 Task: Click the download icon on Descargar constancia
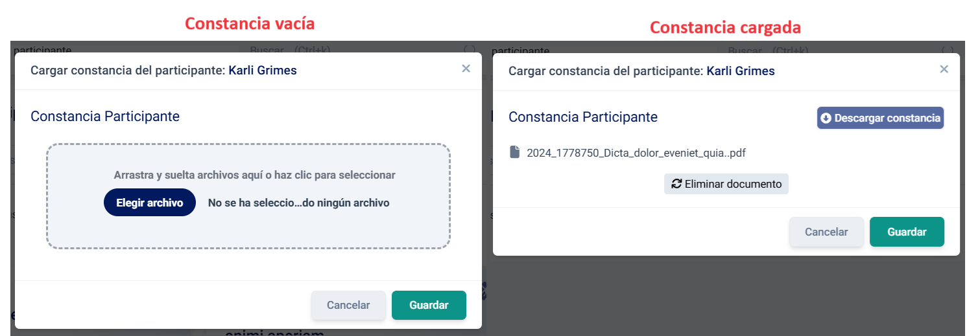826,118
